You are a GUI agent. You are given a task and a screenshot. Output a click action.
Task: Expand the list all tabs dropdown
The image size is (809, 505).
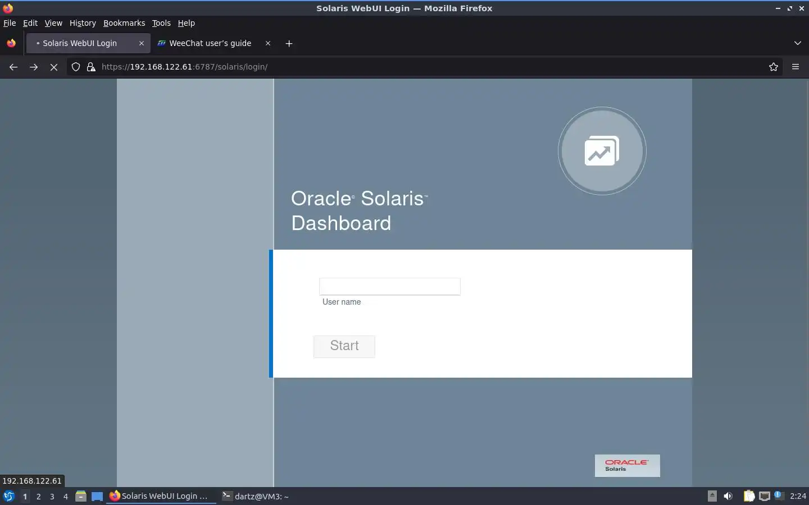pos(797,43)
